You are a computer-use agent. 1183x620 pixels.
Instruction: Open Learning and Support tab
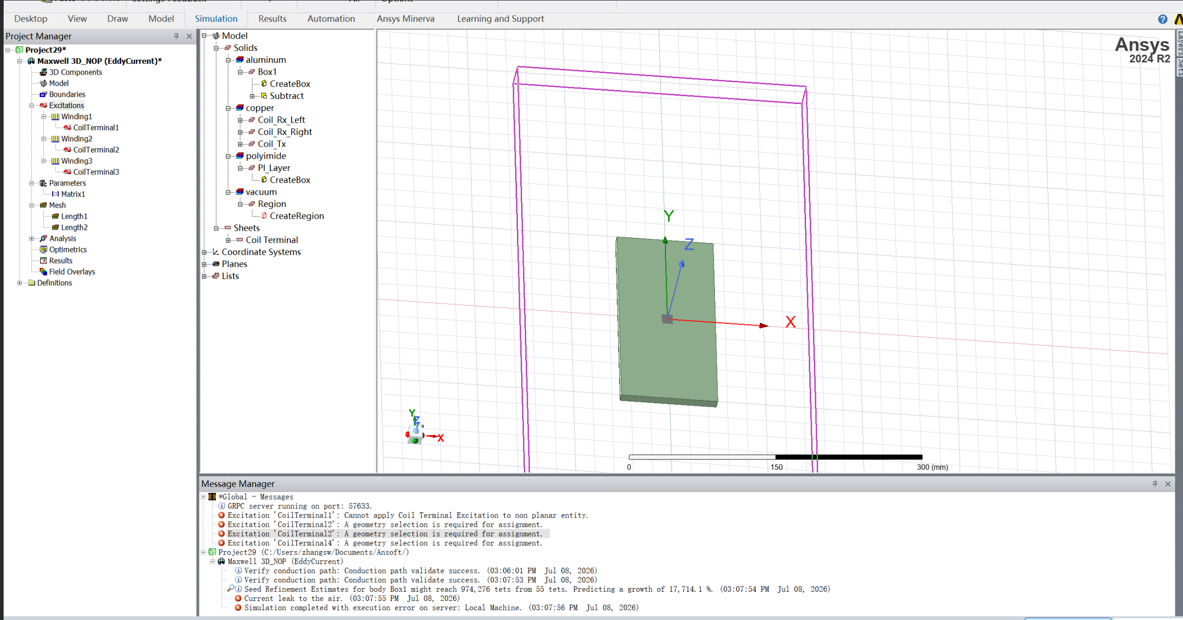coord(500,19)
